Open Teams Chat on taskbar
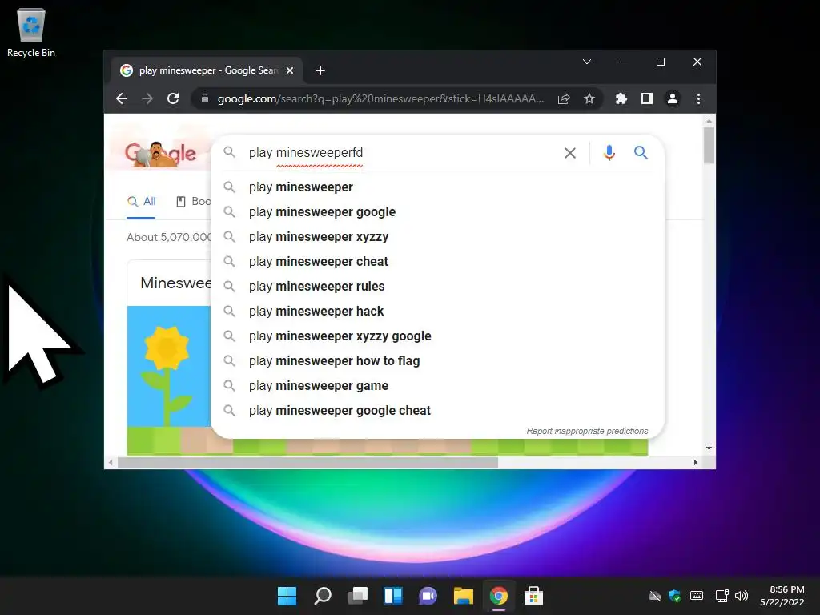 [x=428, y=596]
